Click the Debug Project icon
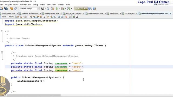Screen dimensions: 173x97 [63, 9]
